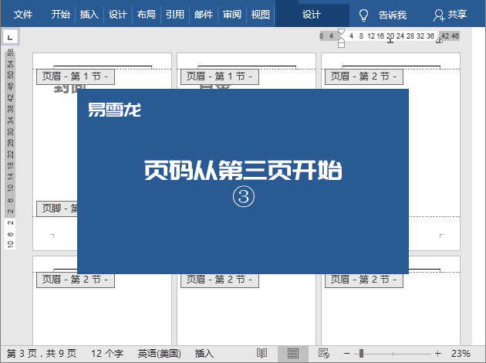Switch to the 视图 ribbon tab
This screenshot has height=363, width=486.
pos(261,14)
